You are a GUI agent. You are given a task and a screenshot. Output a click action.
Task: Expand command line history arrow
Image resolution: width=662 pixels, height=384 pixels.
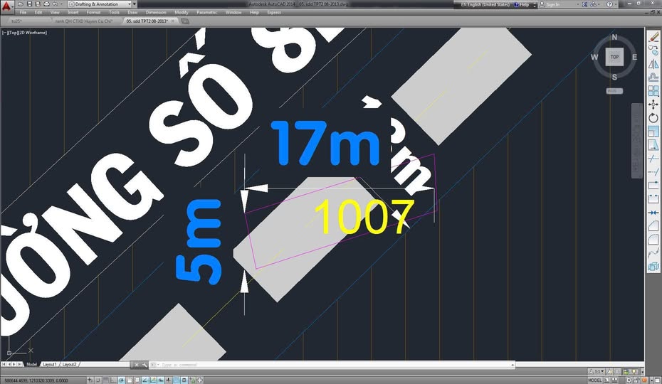[513, 365]
